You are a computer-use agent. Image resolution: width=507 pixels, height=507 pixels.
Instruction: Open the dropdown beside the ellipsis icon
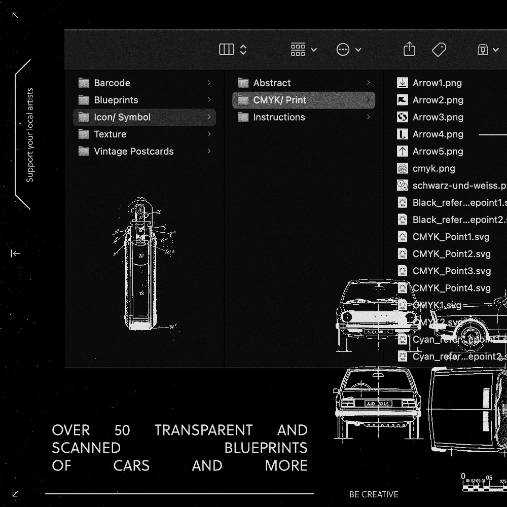(358, 49)
